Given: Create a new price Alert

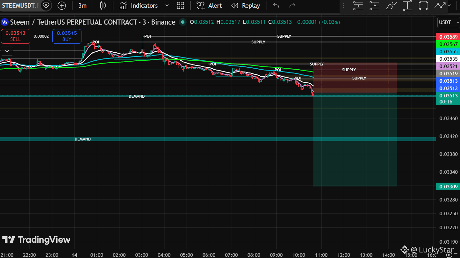Looking at the screenshot, I should tap(210, 5).
